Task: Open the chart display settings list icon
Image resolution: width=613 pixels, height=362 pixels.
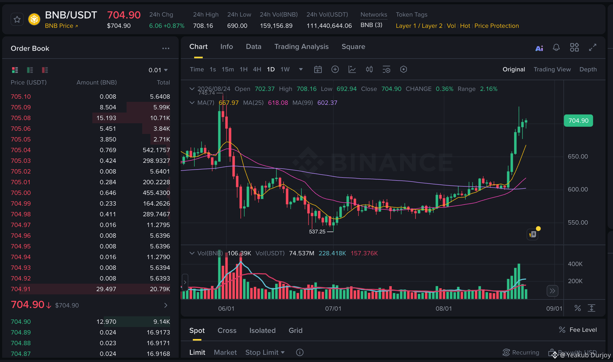Action: coord(386,70)
